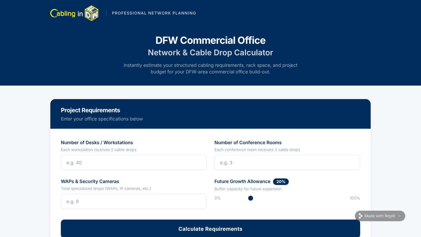Viewport: 421px width, 237px height.
Task: Click the 20% growth allowance badge
Action: (x=281, y=182)
